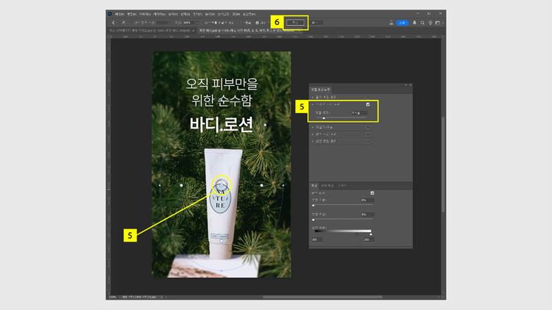Click the blue Share button

click(403, 23)
